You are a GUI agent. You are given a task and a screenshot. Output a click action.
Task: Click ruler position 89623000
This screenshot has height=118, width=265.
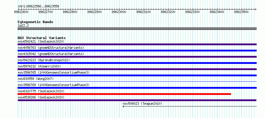[x=119, y=12]
